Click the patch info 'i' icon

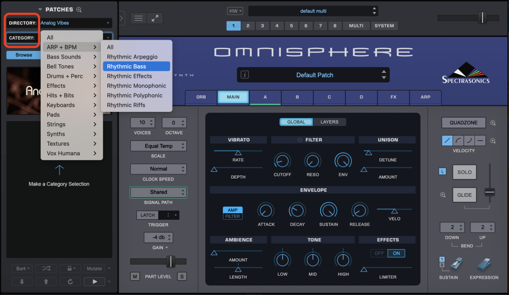245,75
